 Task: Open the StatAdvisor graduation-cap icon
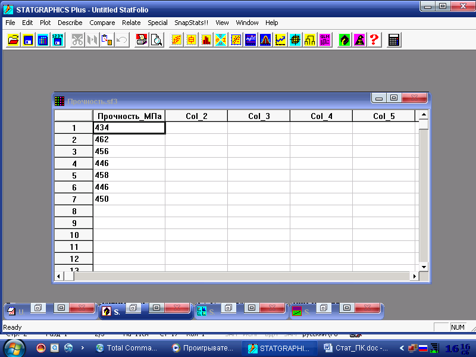345,40
